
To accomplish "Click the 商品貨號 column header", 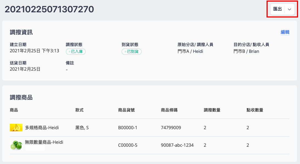I will [x=127, y=110].
